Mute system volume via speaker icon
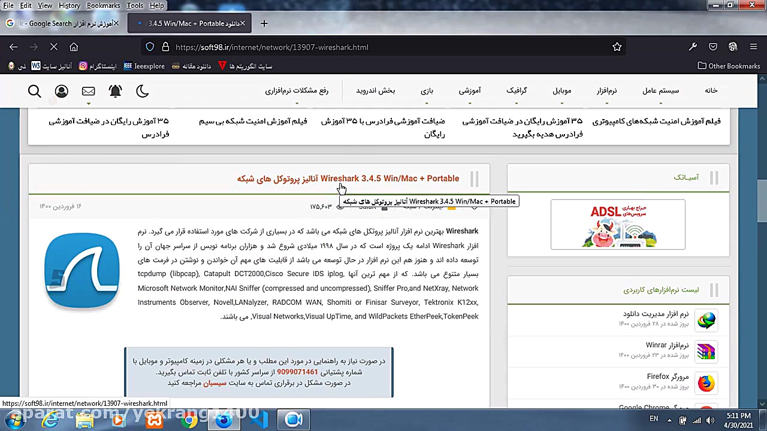The width and height of the screenshot is (767, 431). pyautogui.click(x=710, y=420)
